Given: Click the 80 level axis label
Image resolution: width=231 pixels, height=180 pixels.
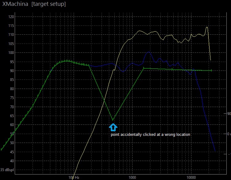Looking at the screenshot, I should 12,89.
